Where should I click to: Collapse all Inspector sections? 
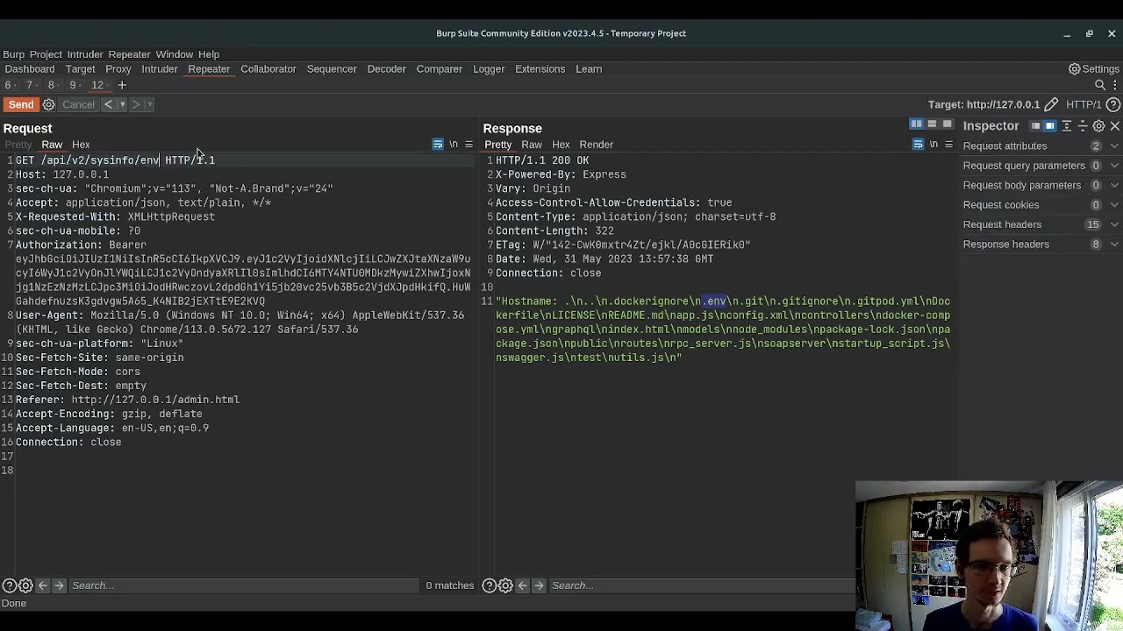pos(1083,126)
